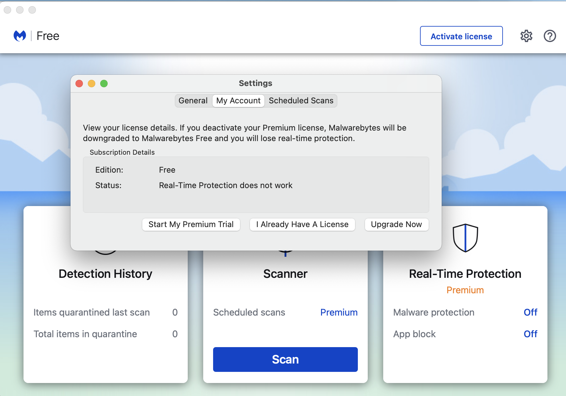566x396 pixels.
Task: Click the Subscription Details heading
Action: click(122, 152)
